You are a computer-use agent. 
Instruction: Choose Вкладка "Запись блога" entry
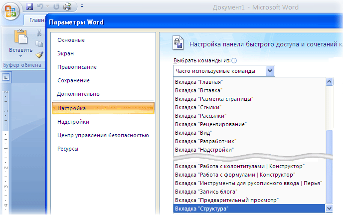tap(249, 192)
